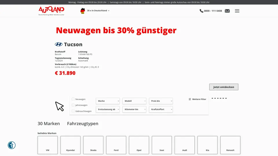278x156 pixels.
Task: Select the Renault brand tile
Action: click(x=230, y=145)
